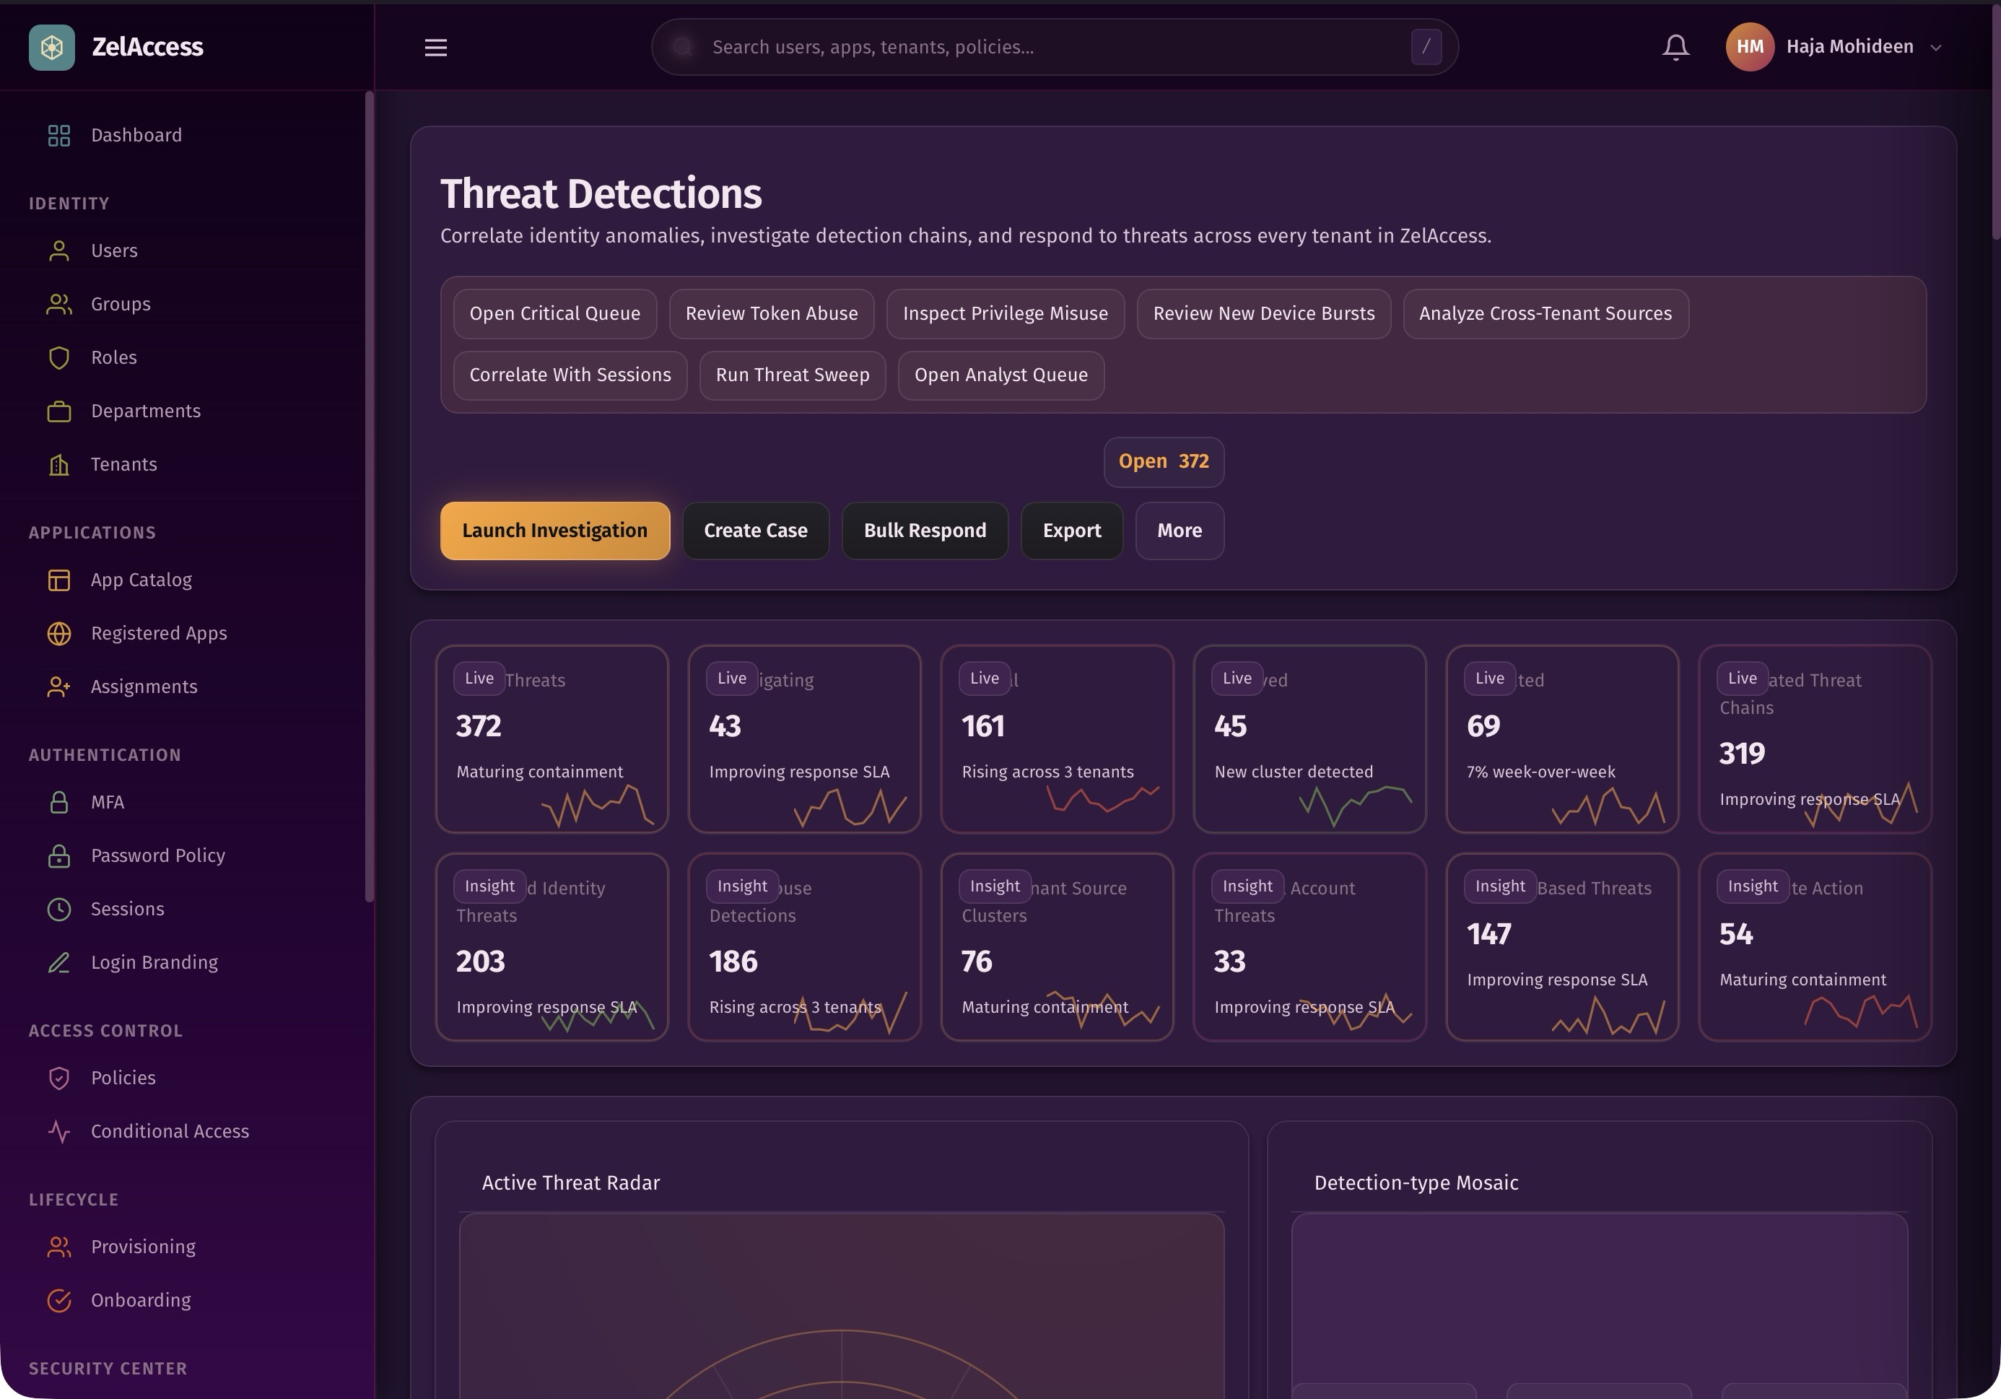
Task: Open the More actions menu
Action: click(1178, 530)
